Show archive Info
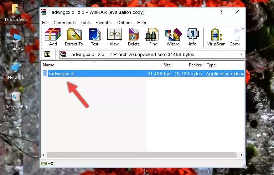 (192, 37)
